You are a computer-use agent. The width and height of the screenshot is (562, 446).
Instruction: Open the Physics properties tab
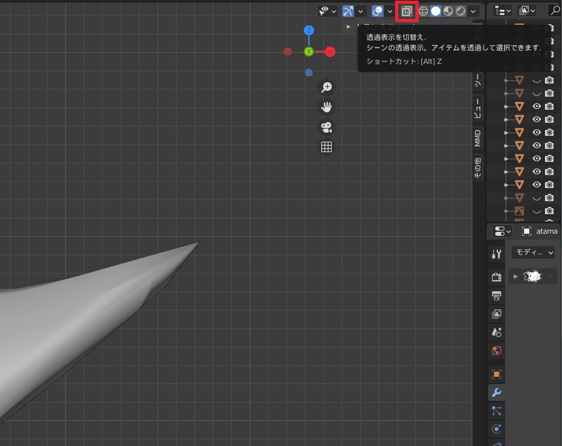pyautogui.click(x=497, y=429)
